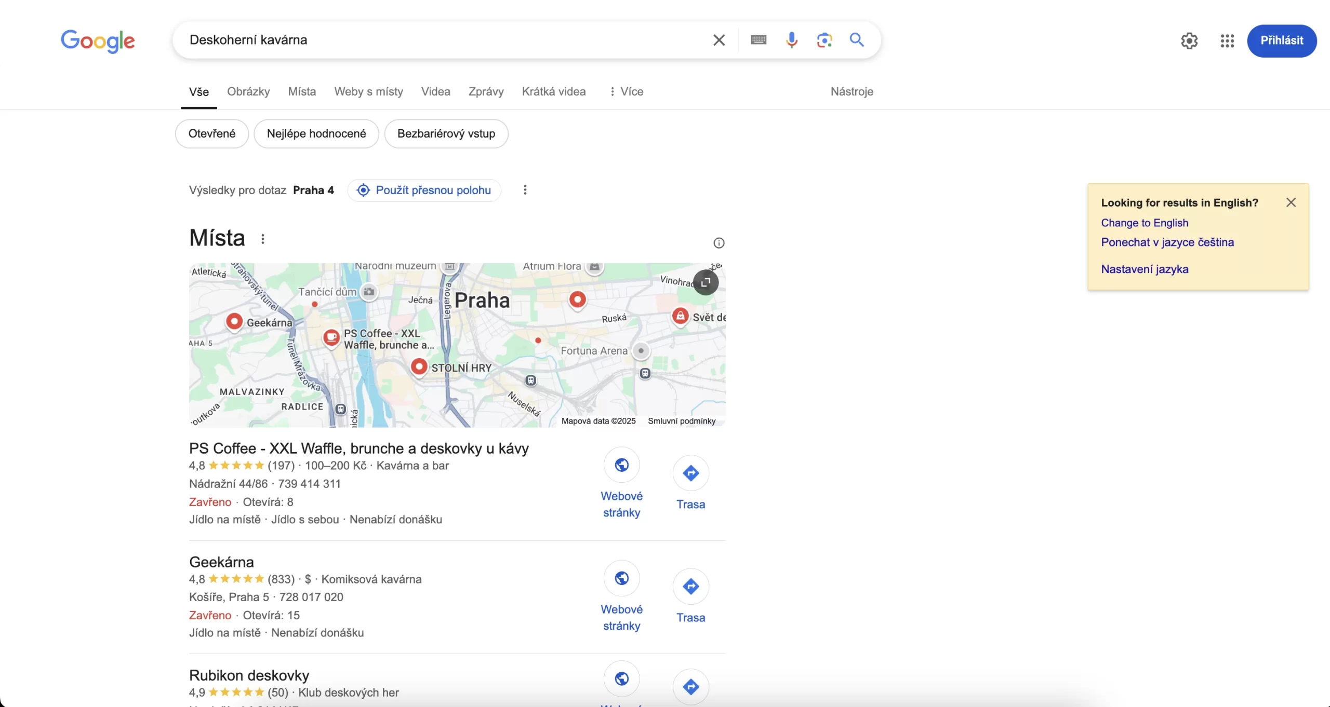Viewport: 1330px width, 707px height.
Task: Toggle the Bezbariérový vstup filter chip
Action: tap(446, 133)
